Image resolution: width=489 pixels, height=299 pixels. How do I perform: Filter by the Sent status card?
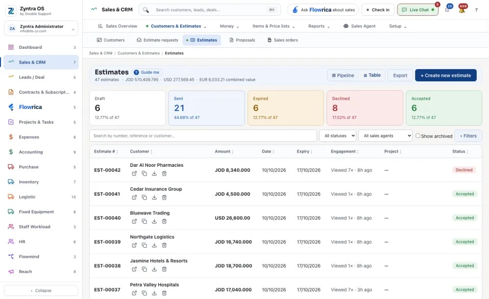pyautogui.click(x=206, y=108)
